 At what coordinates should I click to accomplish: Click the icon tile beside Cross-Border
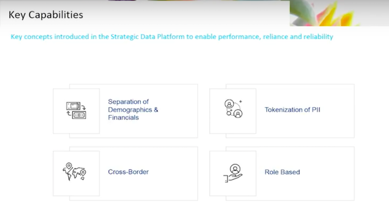pos(76,174)
